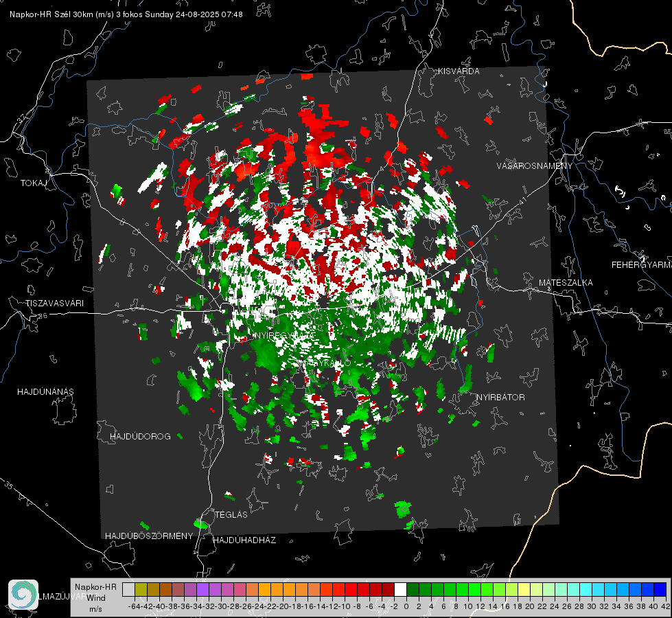The image size is (672, 618).
Task: Click the swirl logo icon beside the legend
Action: pos(23,595)
